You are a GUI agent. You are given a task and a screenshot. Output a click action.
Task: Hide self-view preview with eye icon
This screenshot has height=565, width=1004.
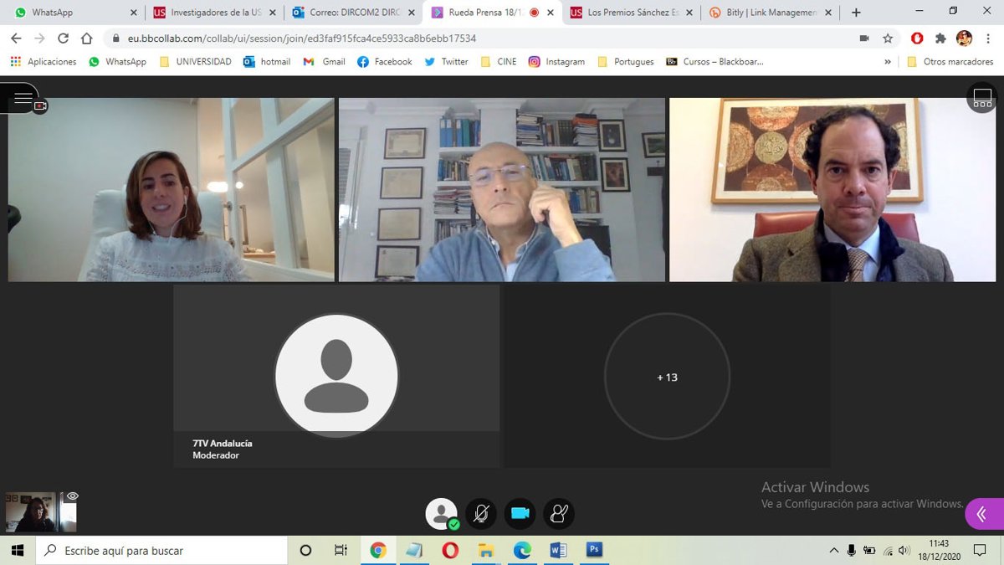coord(72,496)
